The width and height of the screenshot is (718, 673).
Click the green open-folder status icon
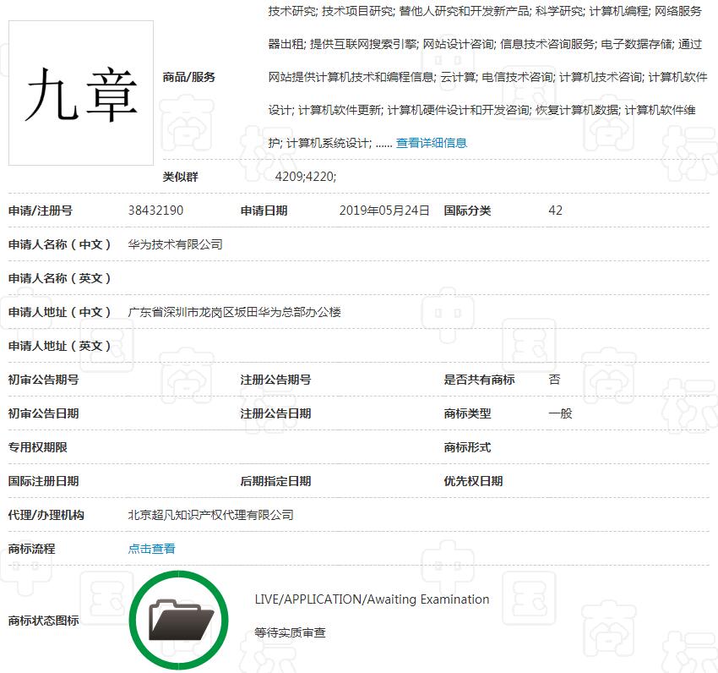(178, 618)
